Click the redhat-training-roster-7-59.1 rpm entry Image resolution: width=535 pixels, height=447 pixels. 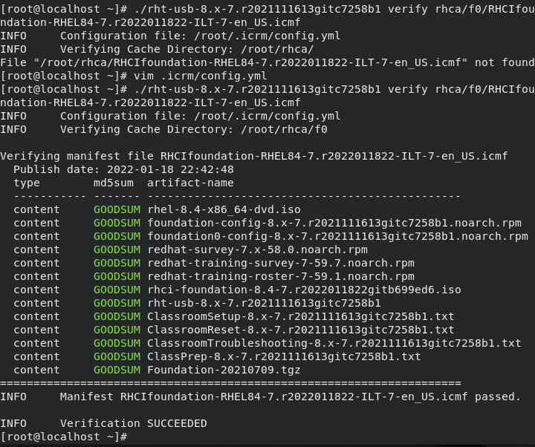coord(280,276)
